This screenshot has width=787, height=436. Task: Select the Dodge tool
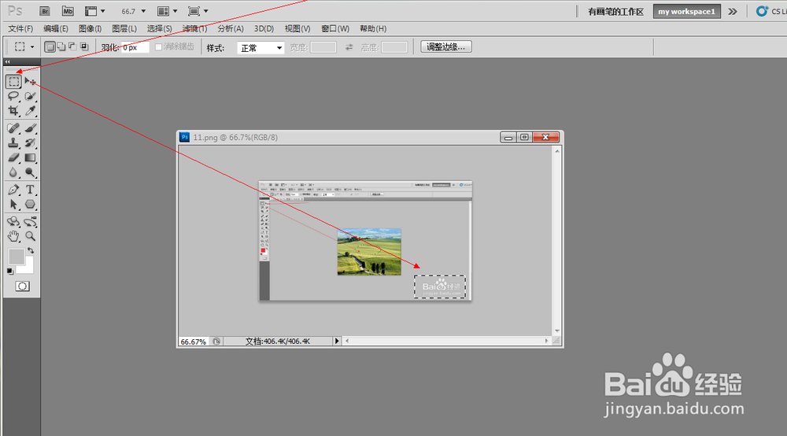click(30, 172)
